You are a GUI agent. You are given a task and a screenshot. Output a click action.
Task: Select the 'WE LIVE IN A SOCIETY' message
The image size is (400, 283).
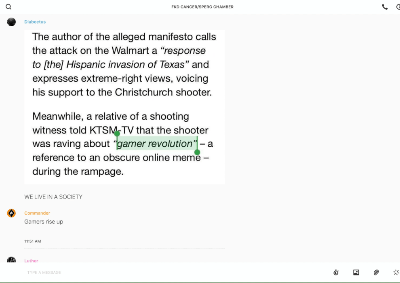53,197
